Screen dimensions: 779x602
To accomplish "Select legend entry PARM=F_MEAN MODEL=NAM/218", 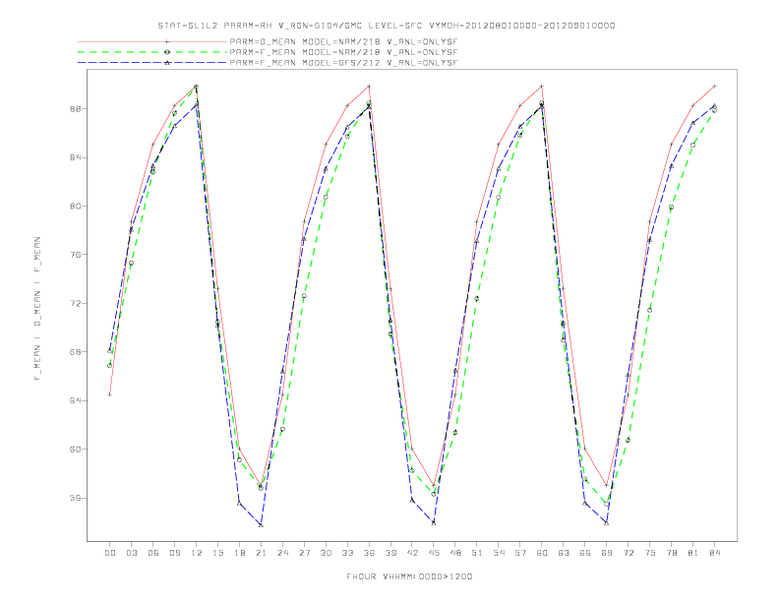I will [343, 52].
